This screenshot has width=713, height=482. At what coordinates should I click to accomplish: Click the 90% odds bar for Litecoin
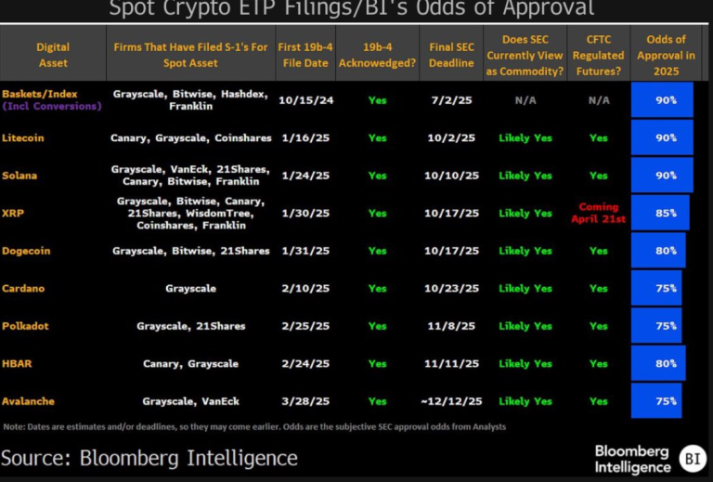(x=662, y=137)
